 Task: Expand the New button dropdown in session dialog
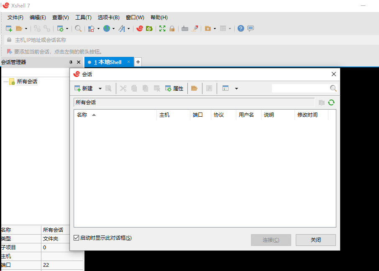(x=100, y=88)
